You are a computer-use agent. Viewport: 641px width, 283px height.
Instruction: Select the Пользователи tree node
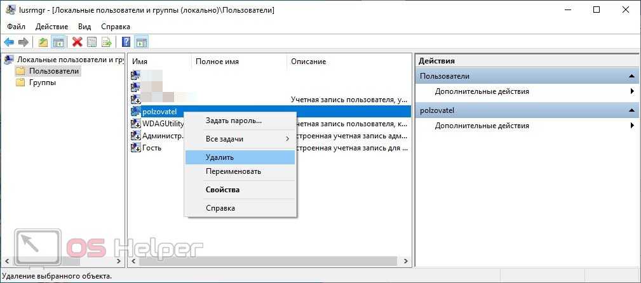(53, 71)
